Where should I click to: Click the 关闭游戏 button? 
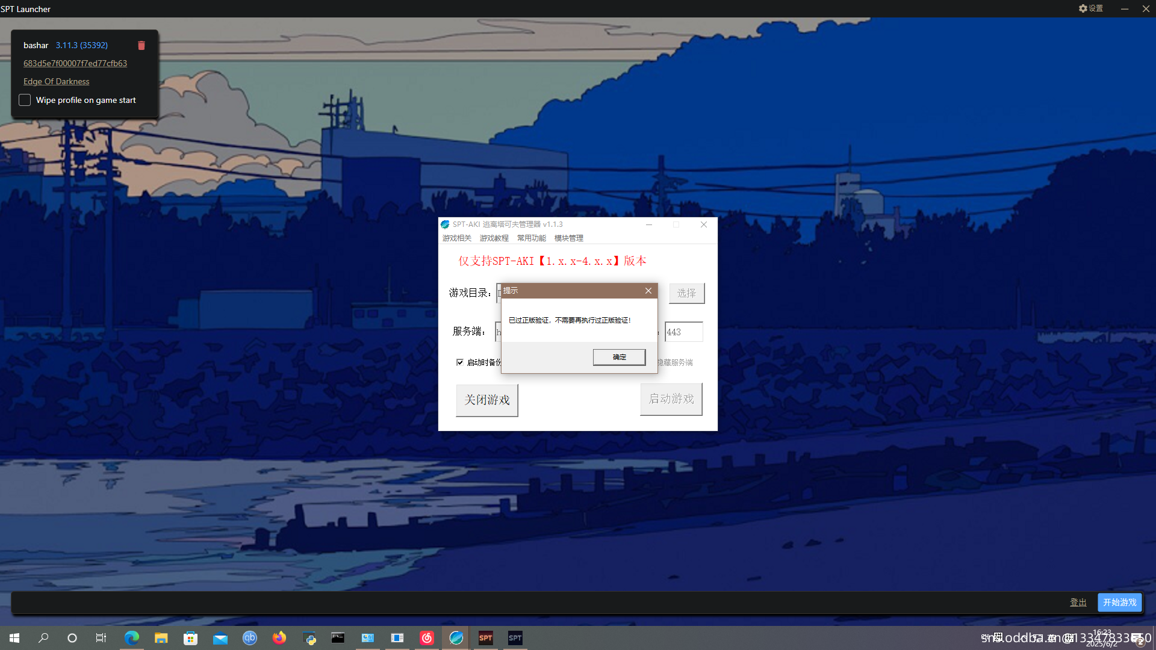[x=487, y=400]
